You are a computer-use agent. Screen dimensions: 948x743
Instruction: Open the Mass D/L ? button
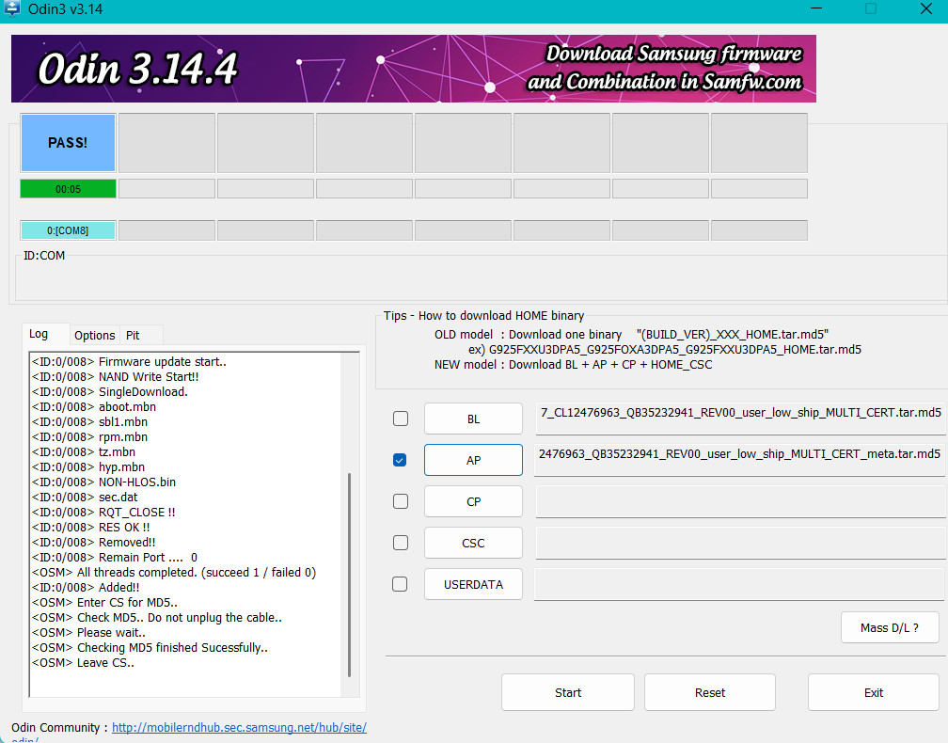coord(890,627)
